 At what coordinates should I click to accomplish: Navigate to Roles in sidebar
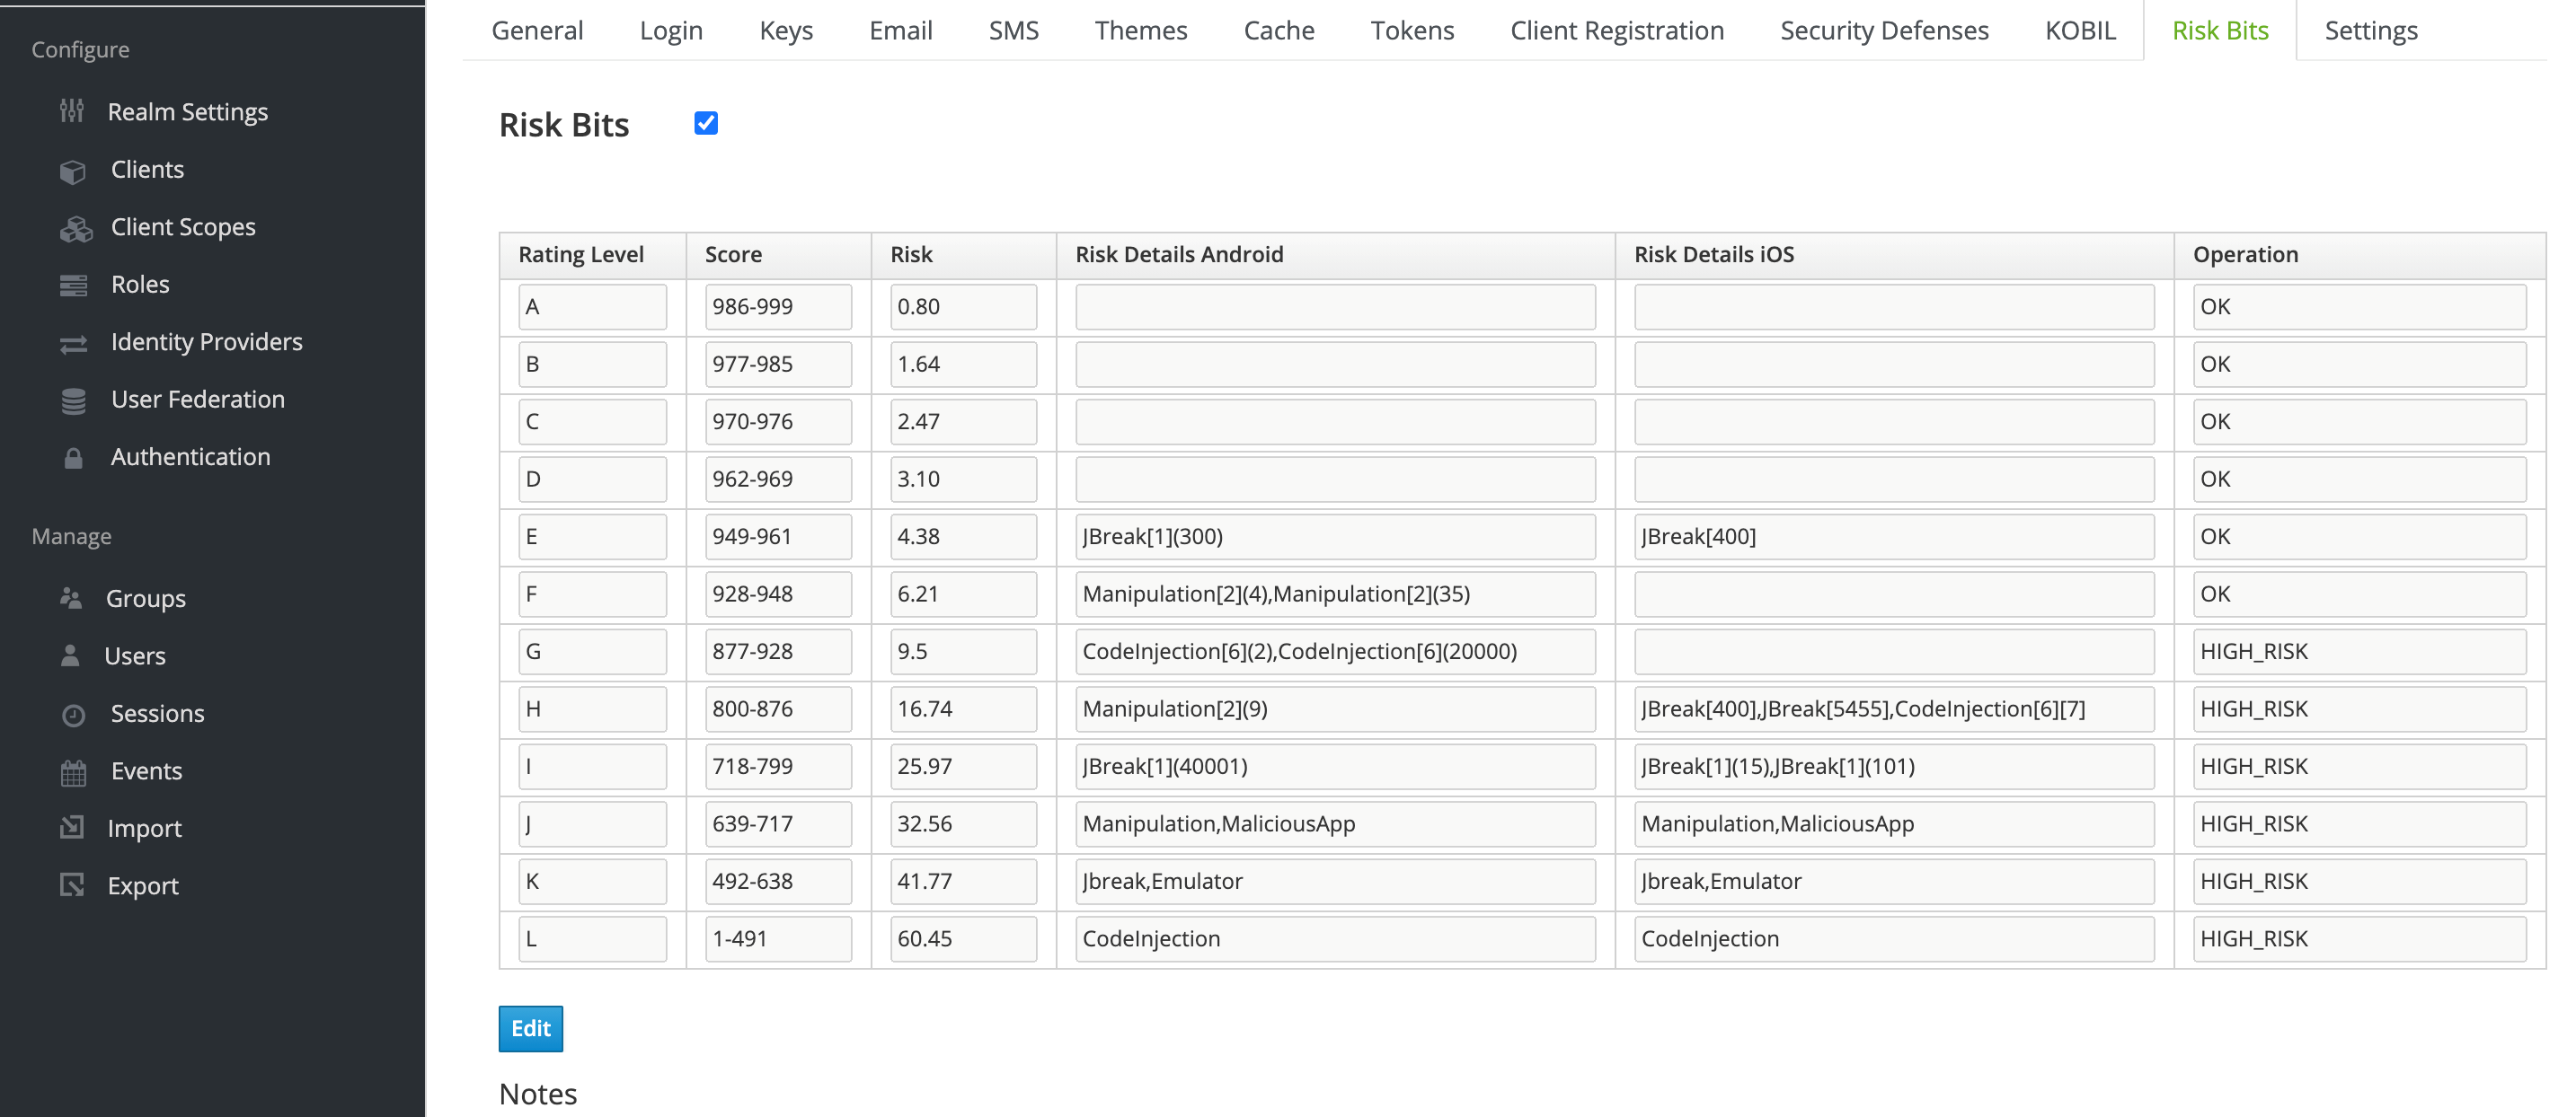click(140, 284)
